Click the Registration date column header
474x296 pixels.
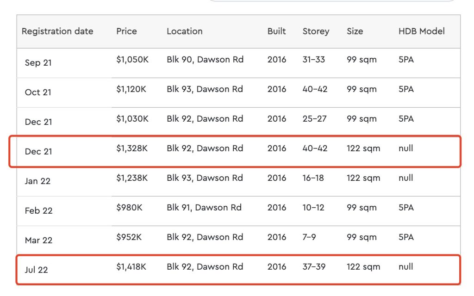(x=57, y=31)
